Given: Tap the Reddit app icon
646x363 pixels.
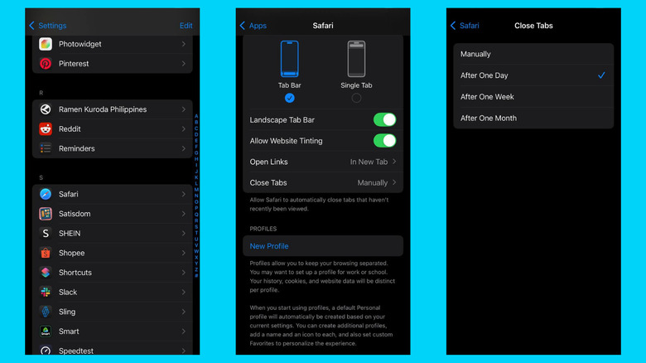Looking at the screenshot, I should (46, 129).
